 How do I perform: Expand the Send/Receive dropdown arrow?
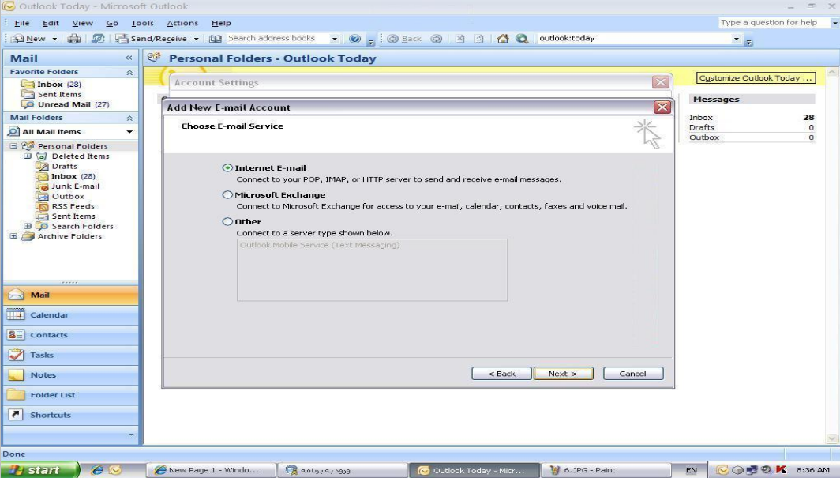pos(196,39)
